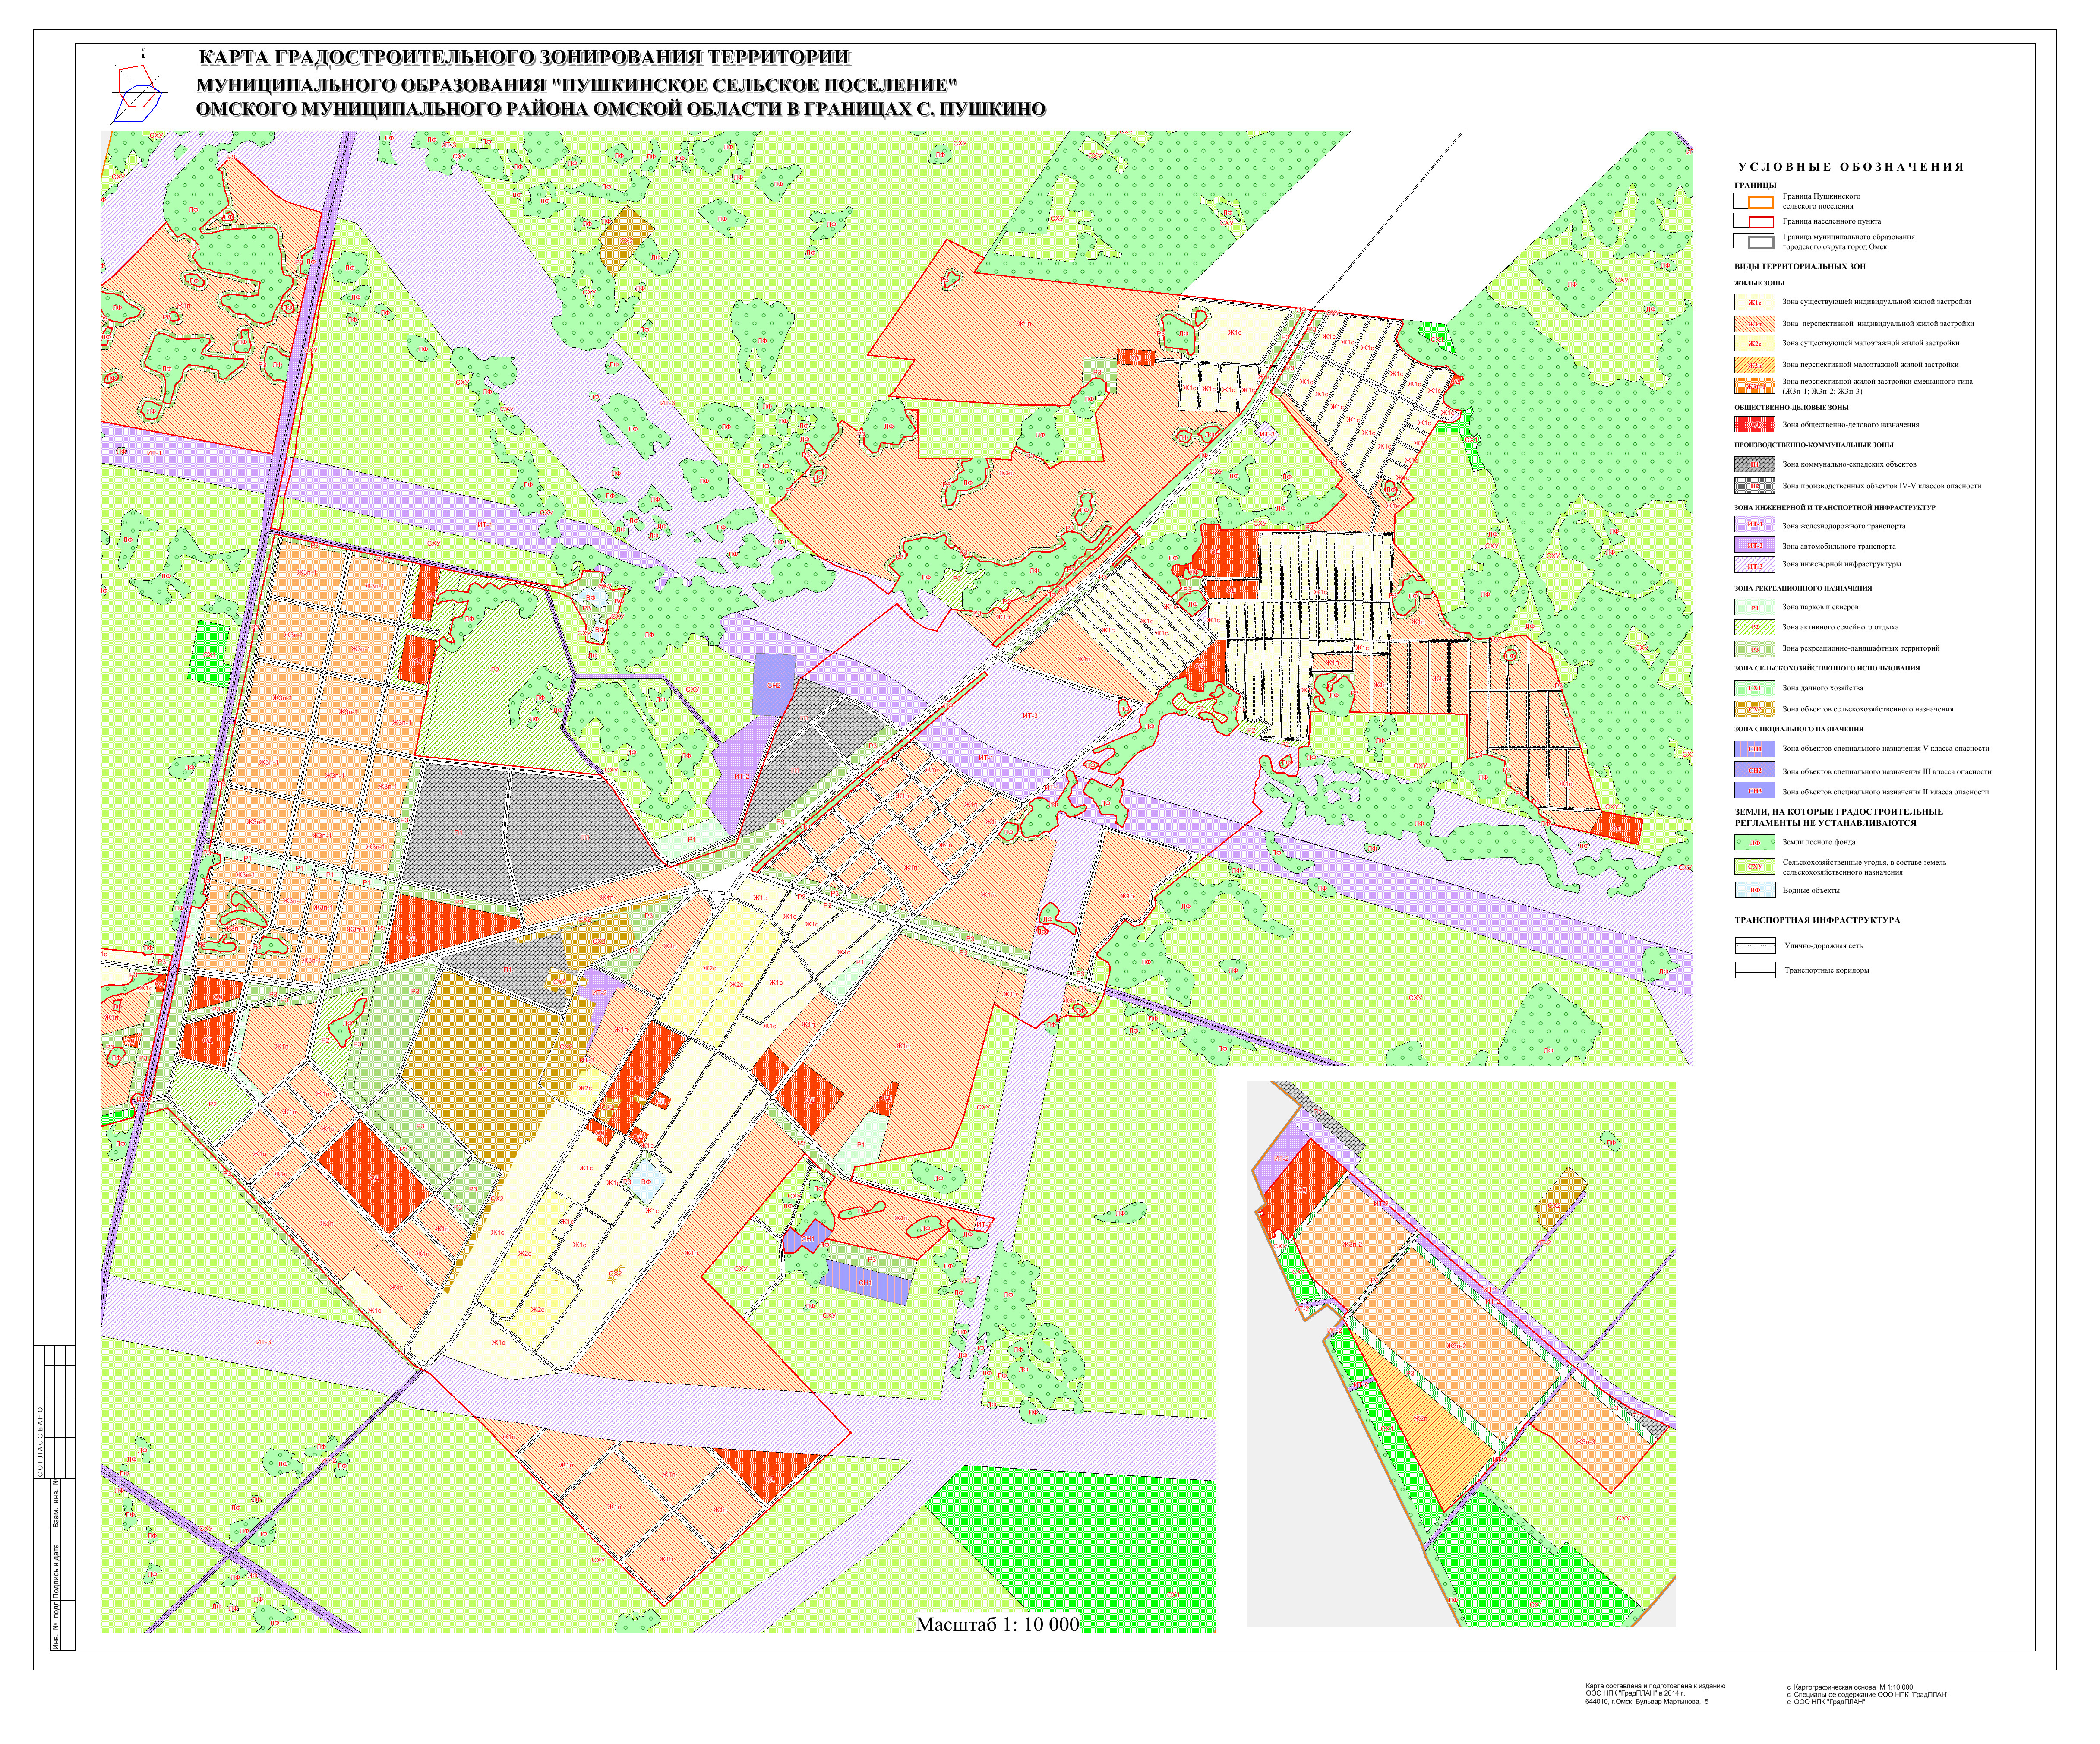Viewport: 2100px width, 1744px height.
Task: Click the 'УСЛОВНЫЕ ОБОЗНАЧЕНИЯ' legend heading
Action: (x=1851, y=167)
